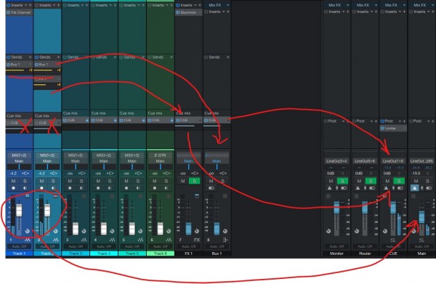Select the Track 5 channel label
436x284 pixels.
point(132,253)
